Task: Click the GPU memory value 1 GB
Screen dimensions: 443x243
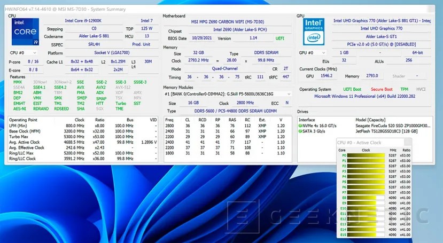Action: 344,53
